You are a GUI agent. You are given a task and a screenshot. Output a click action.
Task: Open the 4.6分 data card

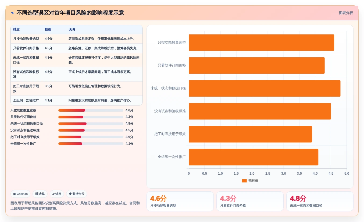coord(180,201)
